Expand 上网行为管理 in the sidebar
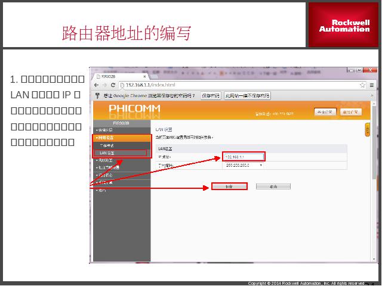This screenshot has height=286, width=382. pyautogui.click(x=122, y=167)
